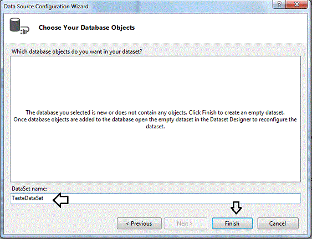Click the DataSet name label
This screenshot has height=239, width=312.
pyautogui.click(x=29, y=189)
